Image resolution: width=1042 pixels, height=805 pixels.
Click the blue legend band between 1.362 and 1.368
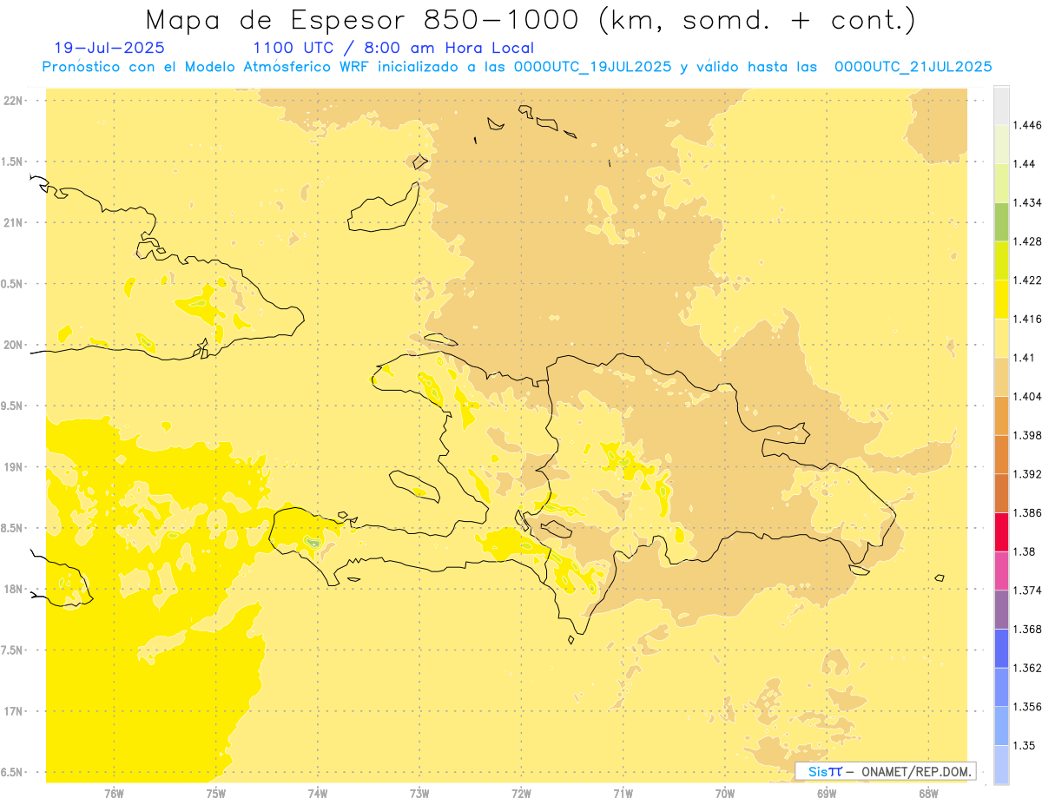[x=1001, y=648]
